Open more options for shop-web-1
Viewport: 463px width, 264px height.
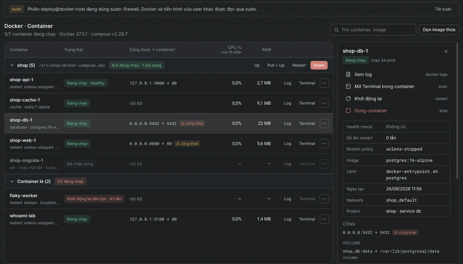tap(324, 143)
